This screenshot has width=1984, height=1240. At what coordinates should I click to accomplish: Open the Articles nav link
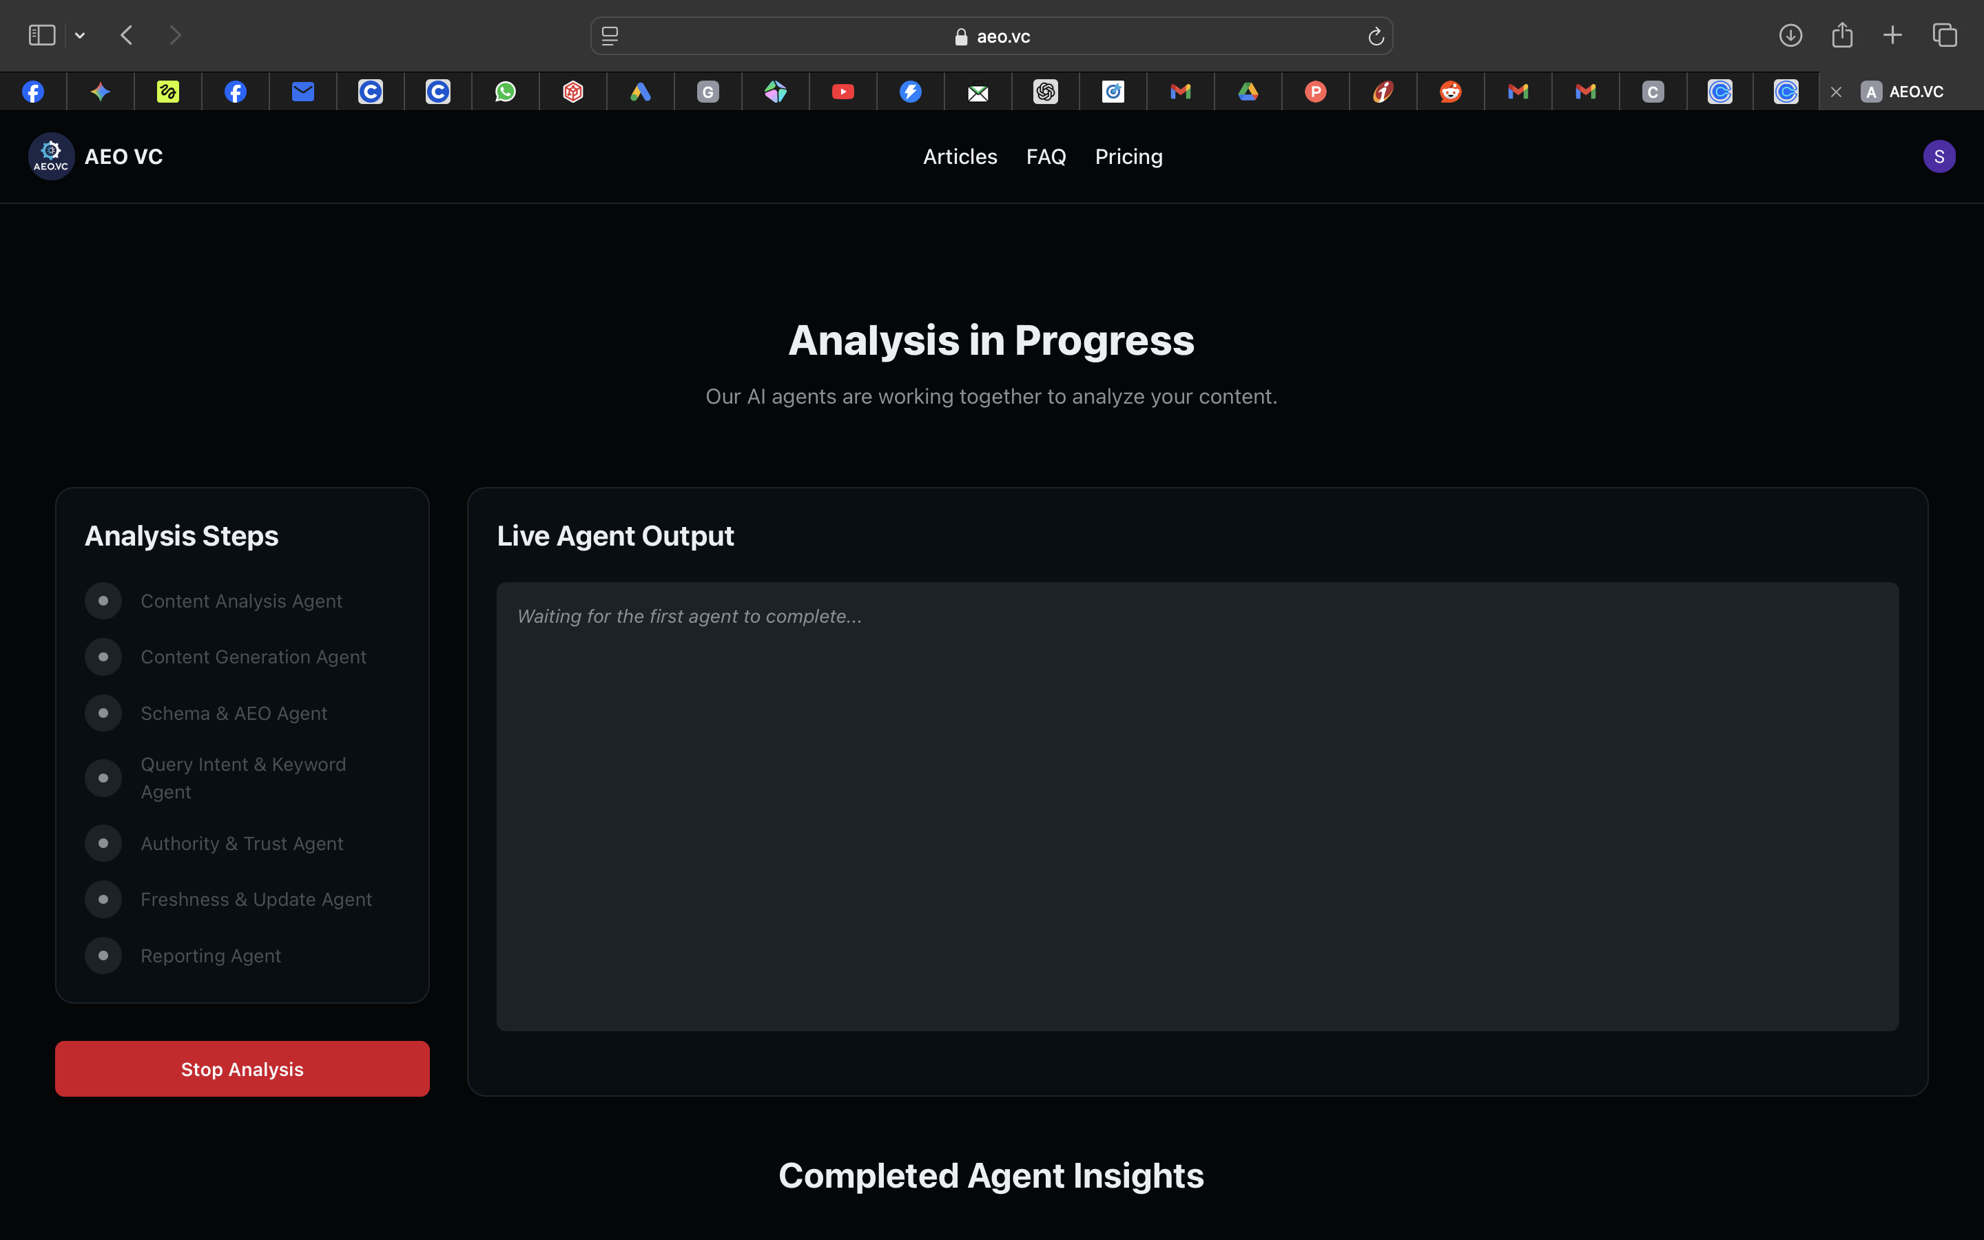pyautogui.click(x=960, y=156)
